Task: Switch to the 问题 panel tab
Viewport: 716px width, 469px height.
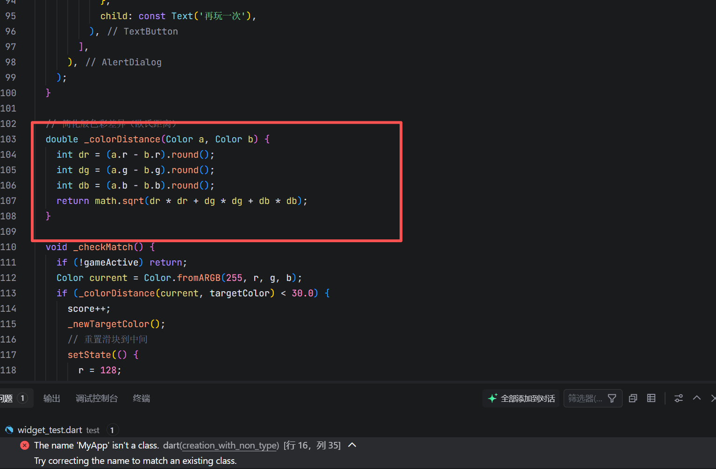Action: click(14, 398)
